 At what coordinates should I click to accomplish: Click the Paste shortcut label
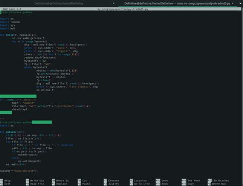point(86,184)
